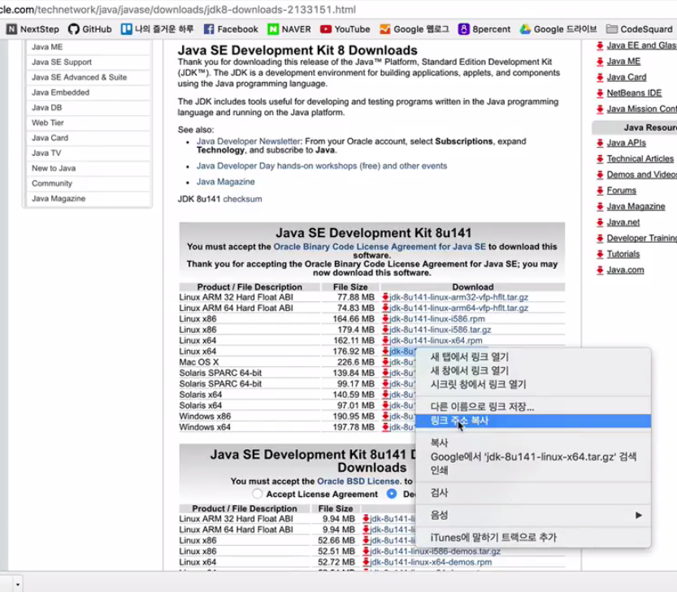The height and width of the screenshot is (592, 677).
Task: Open the Java Magazine link under See also
Action: (x=225, y=182)
